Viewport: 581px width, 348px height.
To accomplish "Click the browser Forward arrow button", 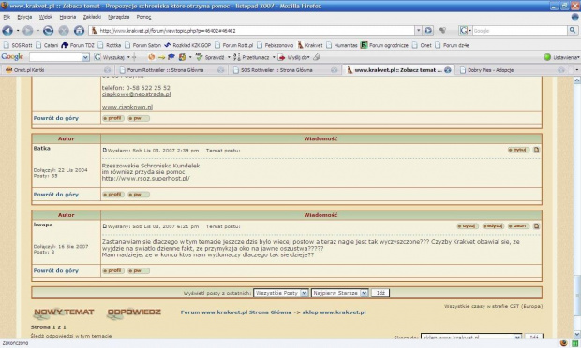I will 28,31.
